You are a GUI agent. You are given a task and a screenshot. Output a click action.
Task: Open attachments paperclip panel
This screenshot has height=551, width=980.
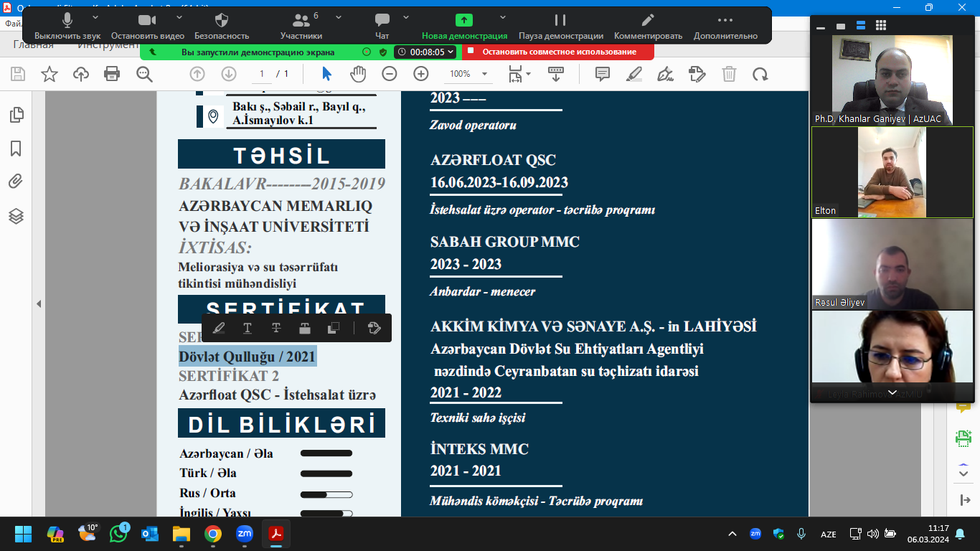tap(16, 182)
